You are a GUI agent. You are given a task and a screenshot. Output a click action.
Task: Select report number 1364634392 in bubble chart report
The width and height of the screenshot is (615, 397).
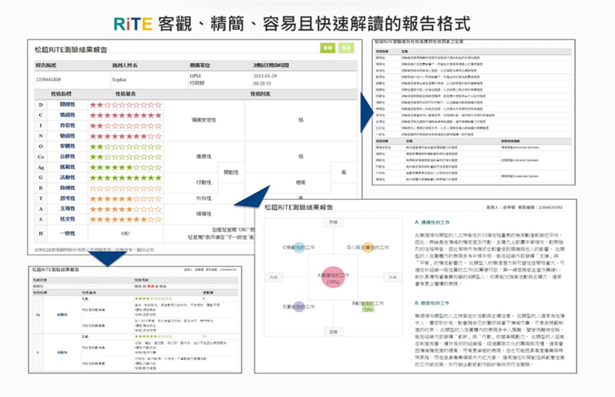550,207
